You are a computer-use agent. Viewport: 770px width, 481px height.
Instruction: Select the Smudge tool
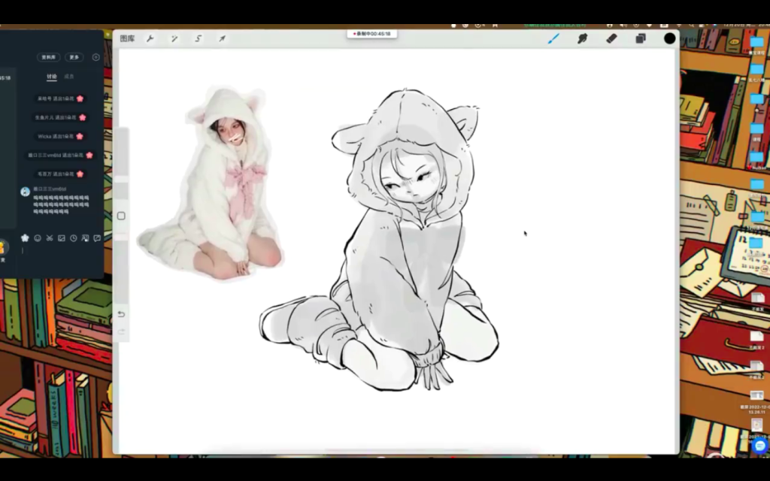coord(582,38)
